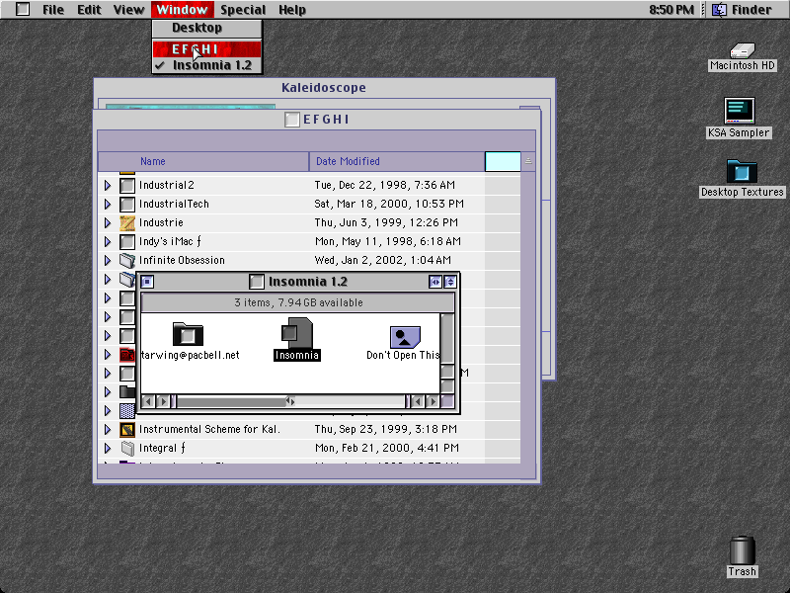
Task: Click the date "Tue, Dec 22, 1998, 7:36 AM"
Action: click(385, 185)
